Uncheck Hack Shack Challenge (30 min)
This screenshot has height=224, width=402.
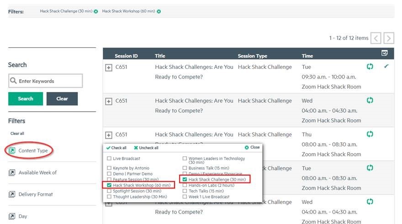pyautogui.click(x=185, y=180)
